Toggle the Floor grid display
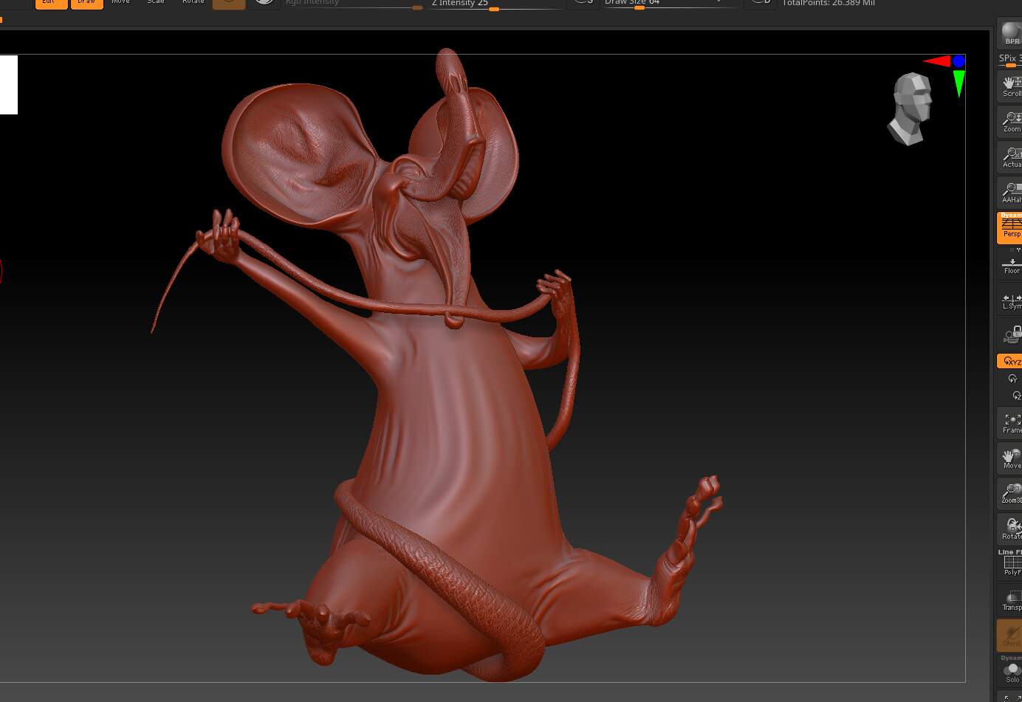 point(1010,264)
